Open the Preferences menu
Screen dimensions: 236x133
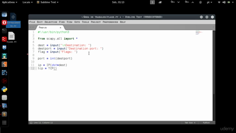tap(110, 22)
